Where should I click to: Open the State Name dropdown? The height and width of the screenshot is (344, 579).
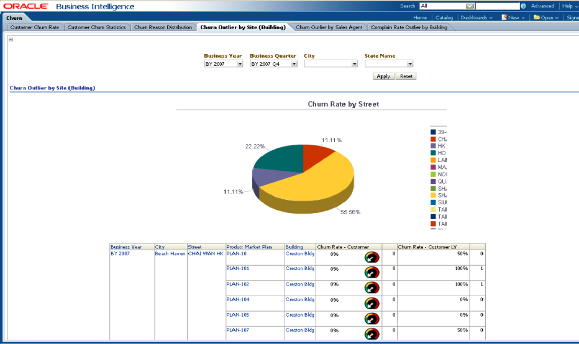[410, 64]
